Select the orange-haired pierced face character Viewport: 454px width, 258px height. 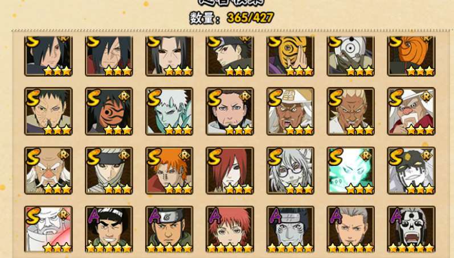click(x=169, y=170)
